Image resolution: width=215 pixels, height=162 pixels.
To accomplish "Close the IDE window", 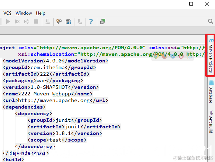I will click(x=207, y=4).
